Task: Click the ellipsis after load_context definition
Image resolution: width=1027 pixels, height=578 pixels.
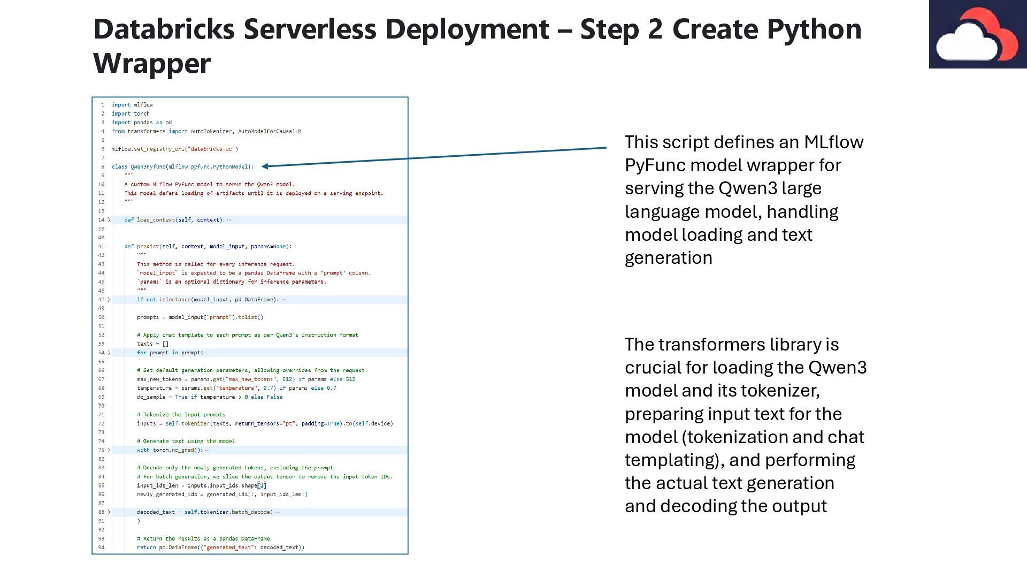Action: click(x=229, y=220)
